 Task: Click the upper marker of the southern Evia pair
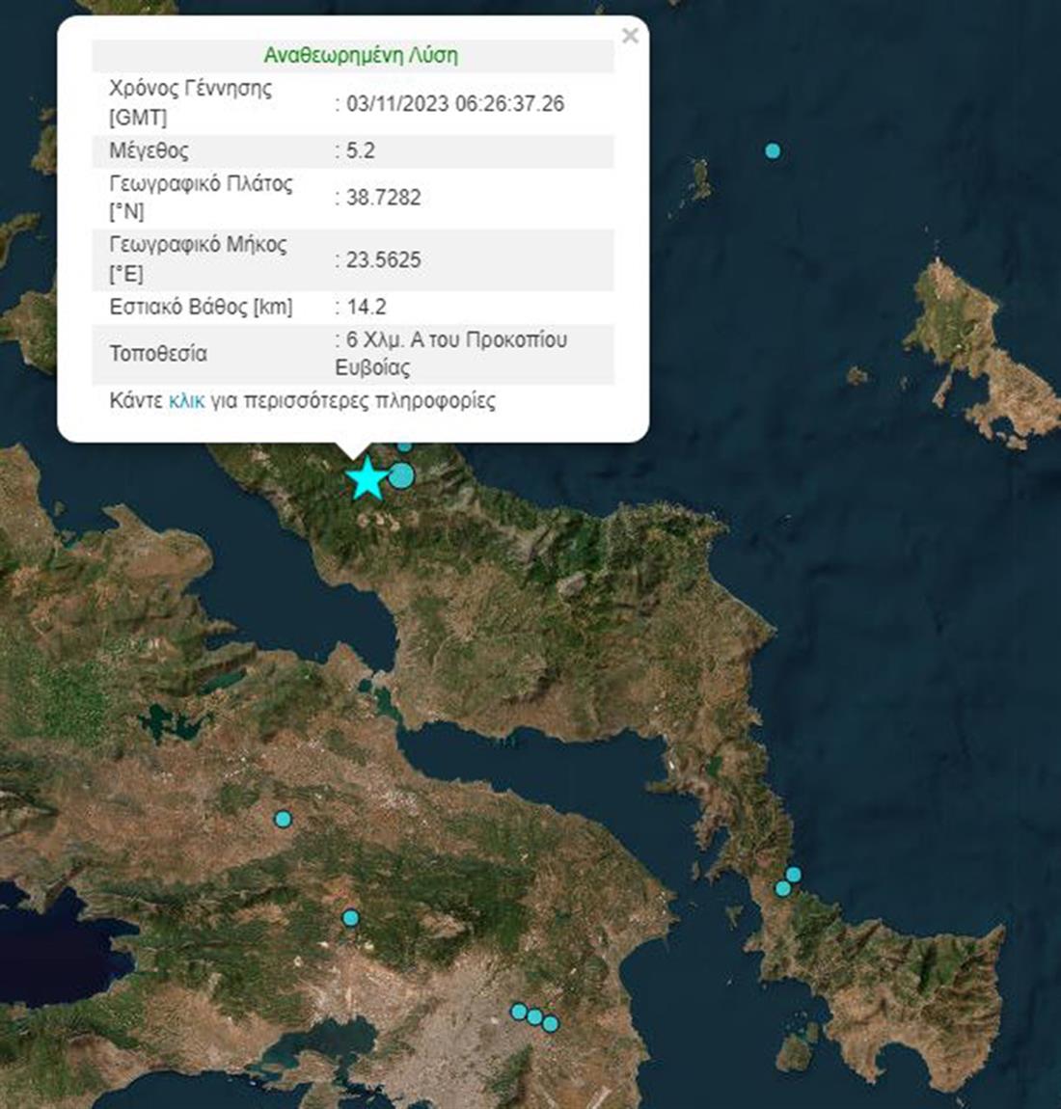(793, 875)
